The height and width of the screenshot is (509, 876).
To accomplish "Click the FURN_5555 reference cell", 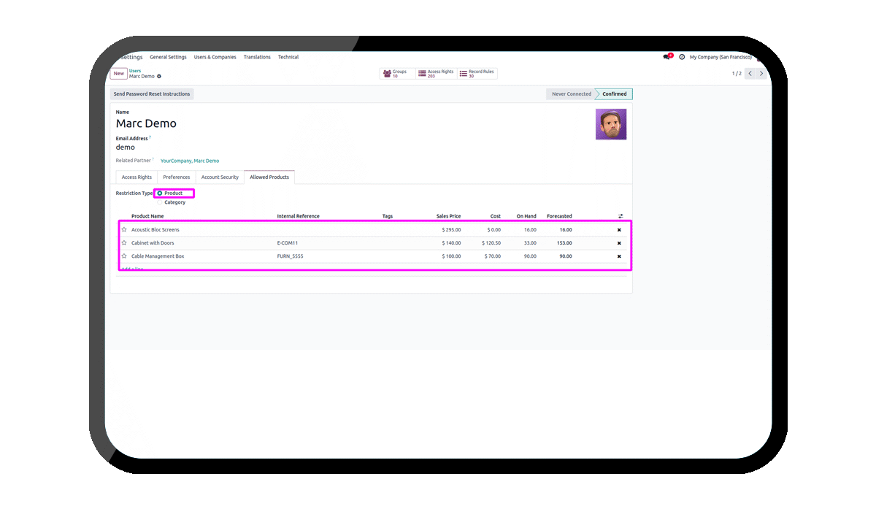I will (291, 256).
